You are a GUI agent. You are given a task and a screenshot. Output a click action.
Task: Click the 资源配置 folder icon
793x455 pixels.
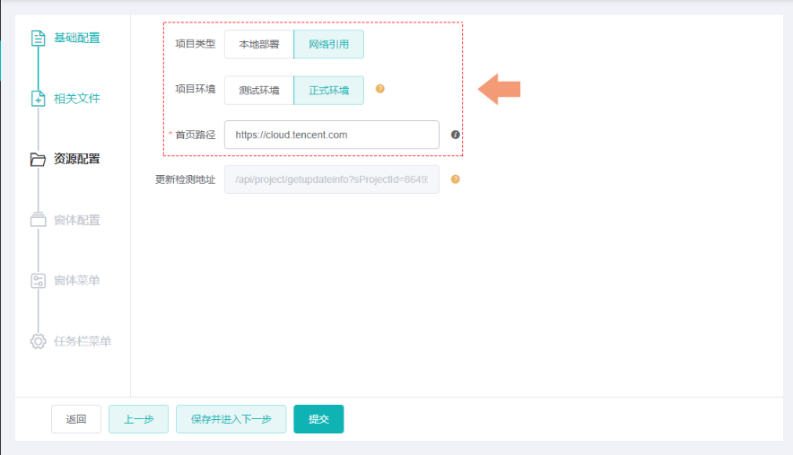pyautogui.click(x=38, y=160)
